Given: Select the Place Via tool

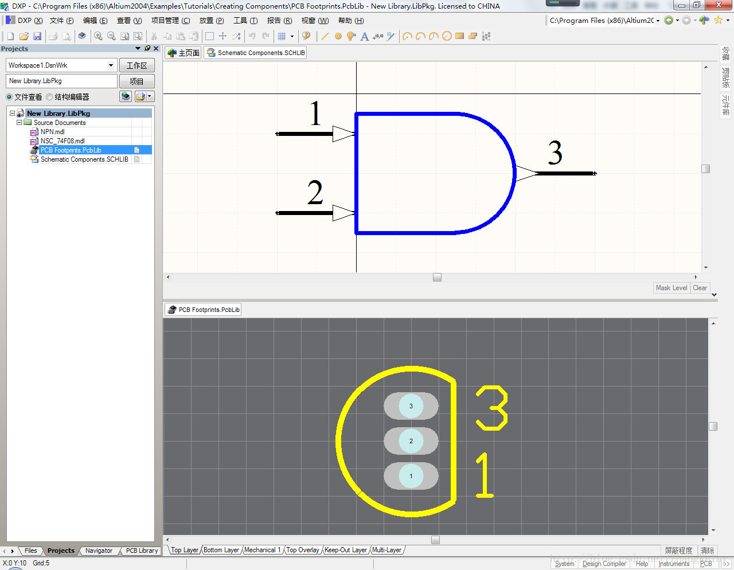Looking at the screenshot, I should [x=351, y=36].
